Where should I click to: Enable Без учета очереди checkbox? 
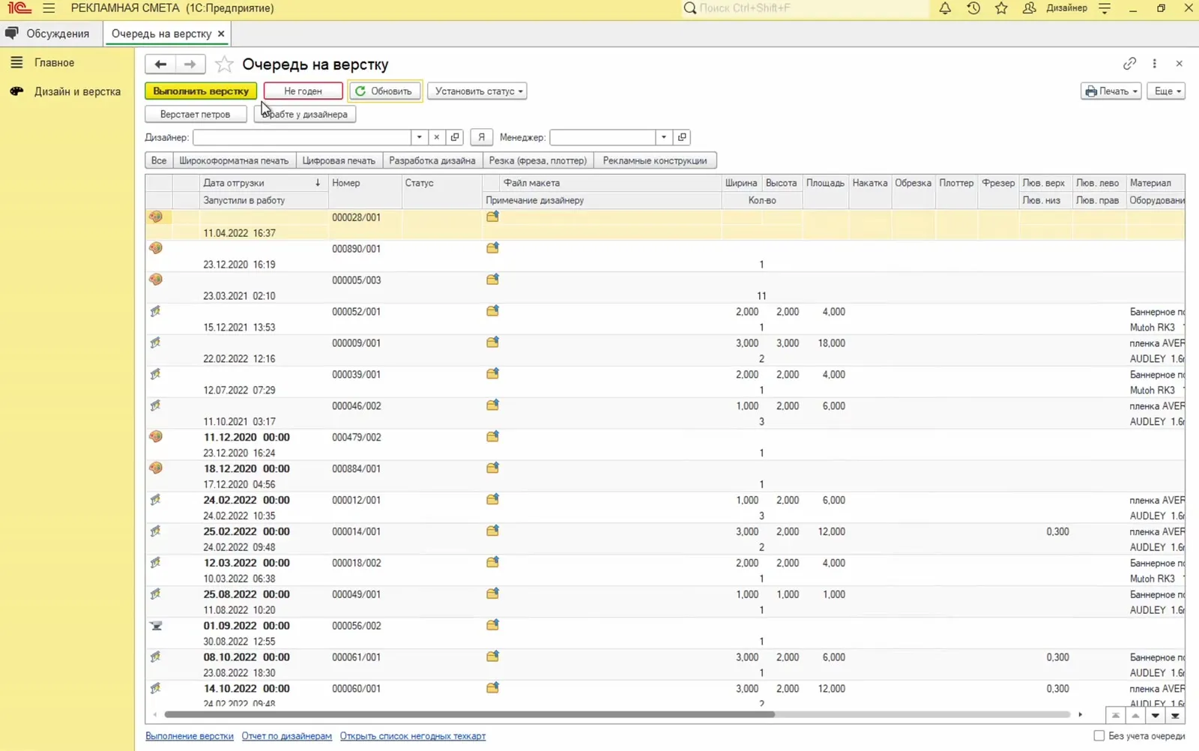pos(1099,736)
